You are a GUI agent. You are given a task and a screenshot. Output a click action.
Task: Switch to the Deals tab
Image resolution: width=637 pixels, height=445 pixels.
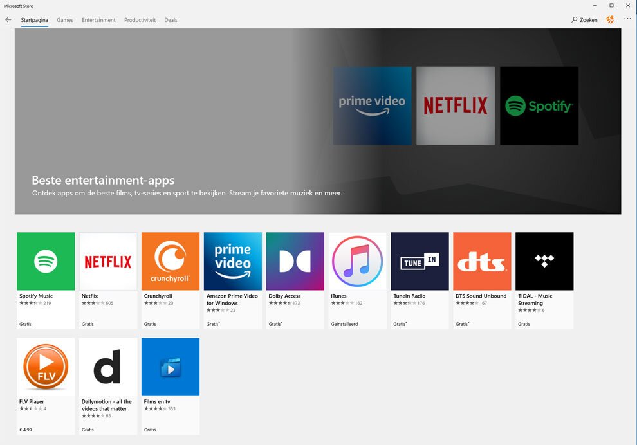171,20
